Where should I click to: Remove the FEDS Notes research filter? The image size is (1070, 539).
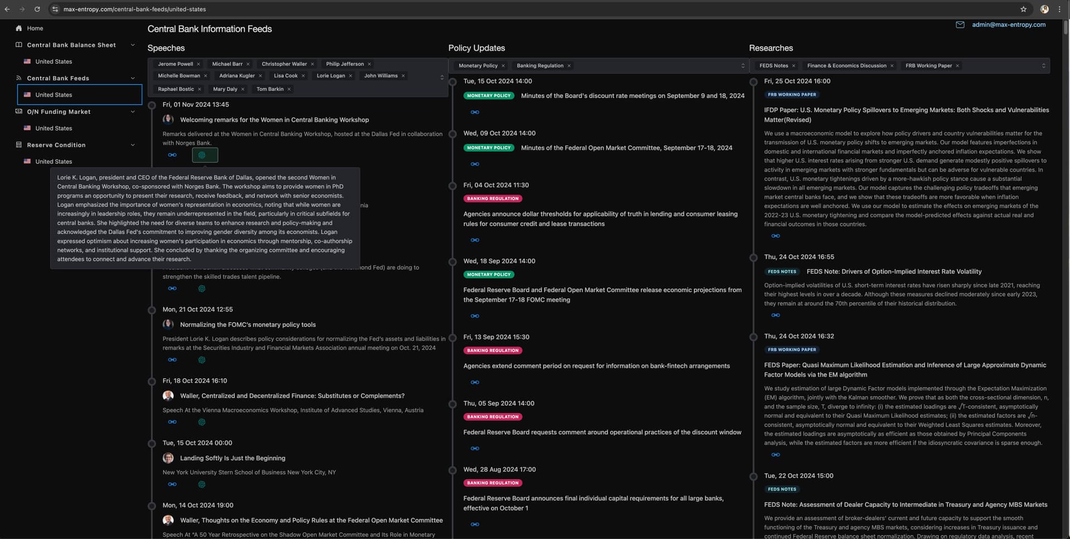coord(794,65)
